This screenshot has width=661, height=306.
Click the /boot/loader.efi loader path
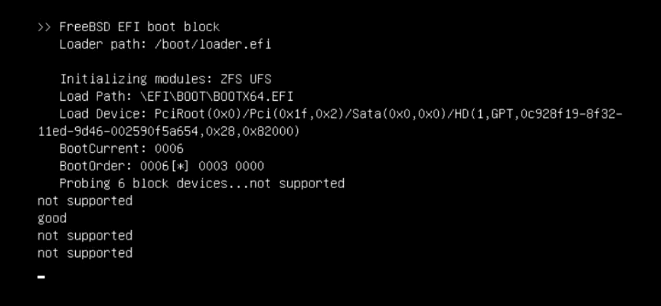coord(213,45)
